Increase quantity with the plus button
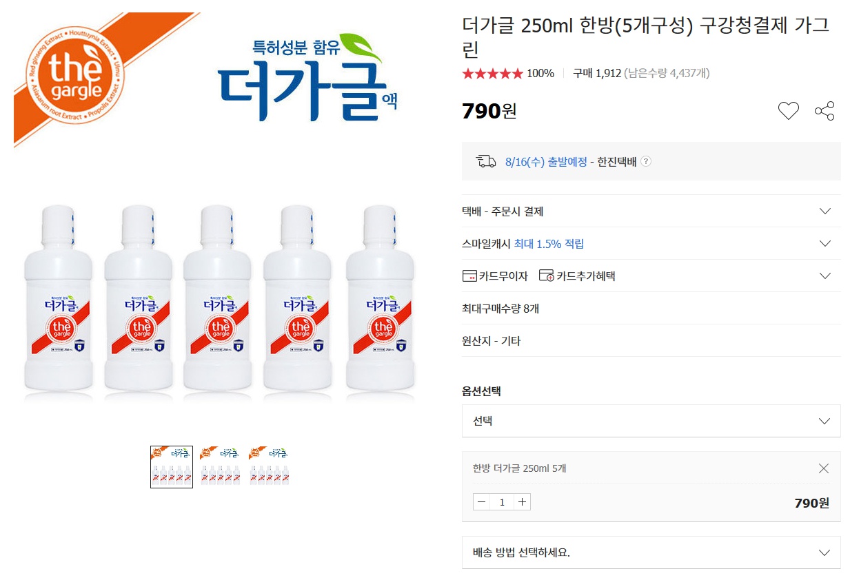 click(523, 502)
